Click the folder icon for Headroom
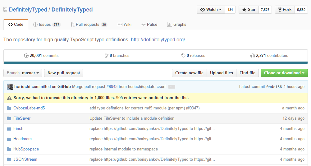Viewport: 311px width, 166px height. [9, 139]
